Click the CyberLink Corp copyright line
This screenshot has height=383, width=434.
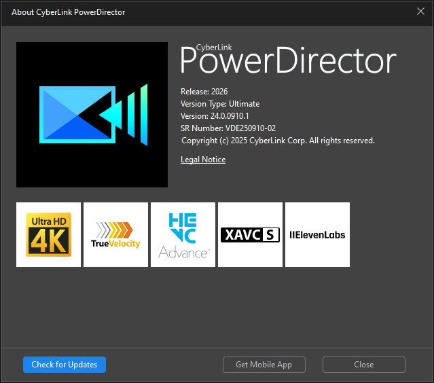278,141
